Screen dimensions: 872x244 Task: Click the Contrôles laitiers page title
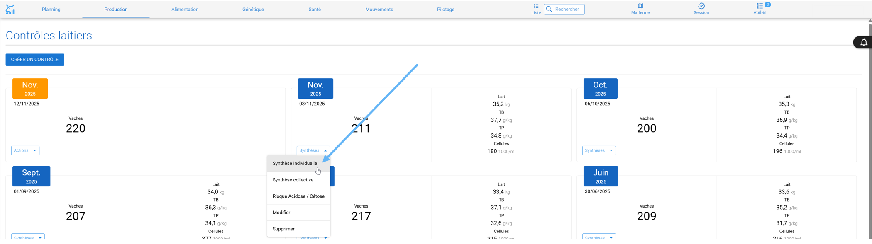click(x=49, y=36)
